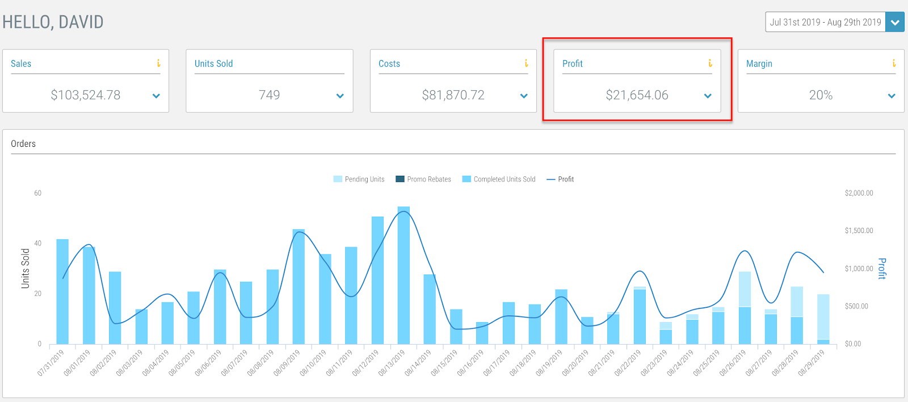Toggle Profit line legend series
This screenshot has height=402, width=908.
(560, 179)
